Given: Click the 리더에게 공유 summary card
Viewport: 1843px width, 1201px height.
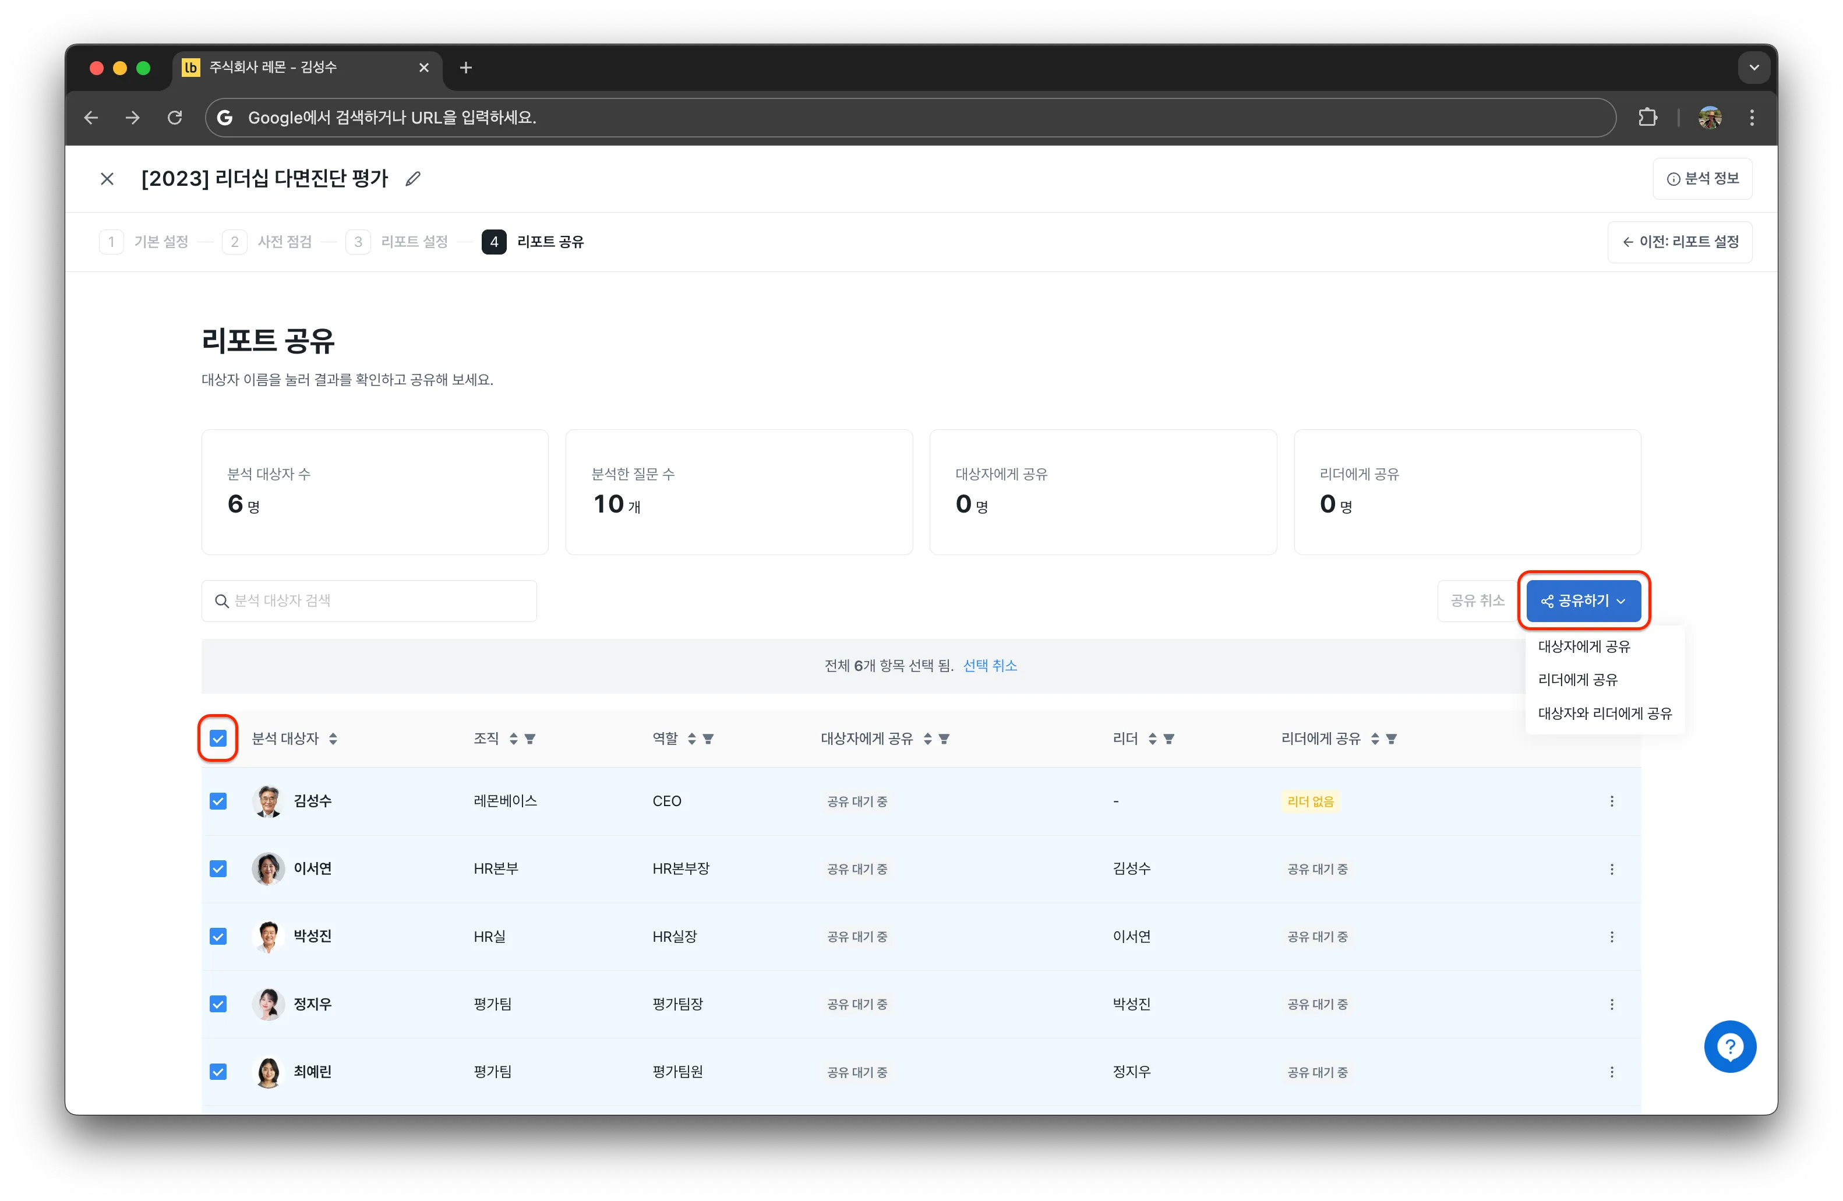Looking at the screenshot, I should pos(1467,492).
